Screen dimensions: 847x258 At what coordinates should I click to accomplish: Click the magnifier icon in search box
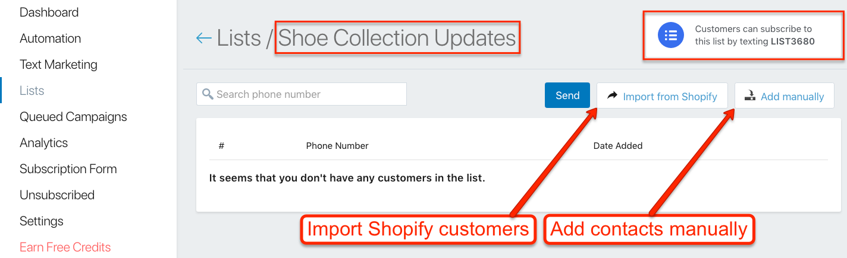click(208, 94)
